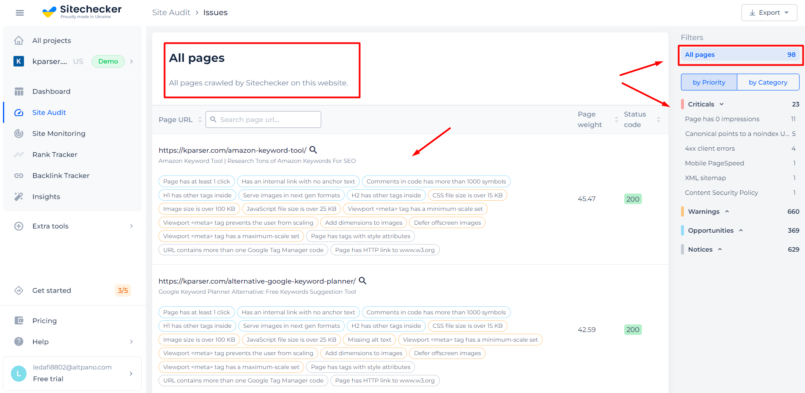Click Free trial account label
The width and height of the screenshot is (805, 393).
pyautogui.click(x=48, y=379)
